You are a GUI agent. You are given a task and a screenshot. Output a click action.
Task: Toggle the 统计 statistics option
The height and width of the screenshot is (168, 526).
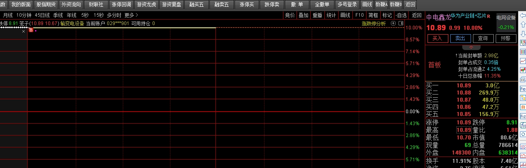331,15
